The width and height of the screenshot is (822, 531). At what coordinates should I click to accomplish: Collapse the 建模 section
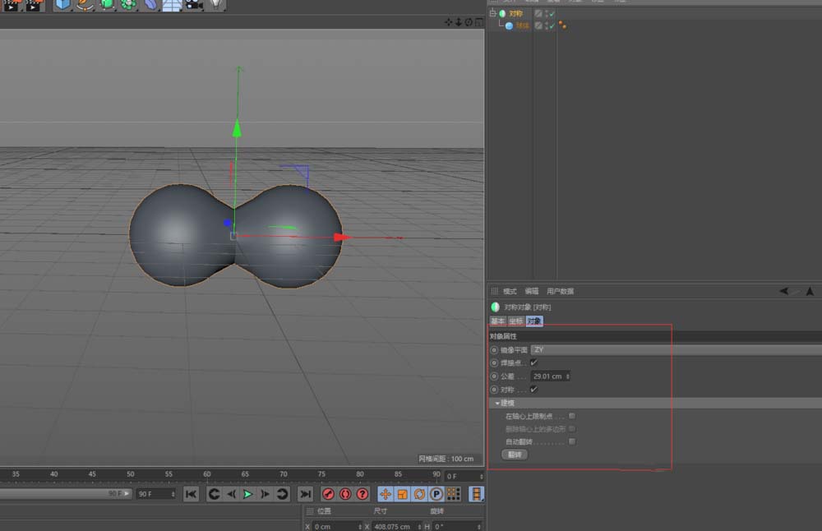click(x=497, y=403)
